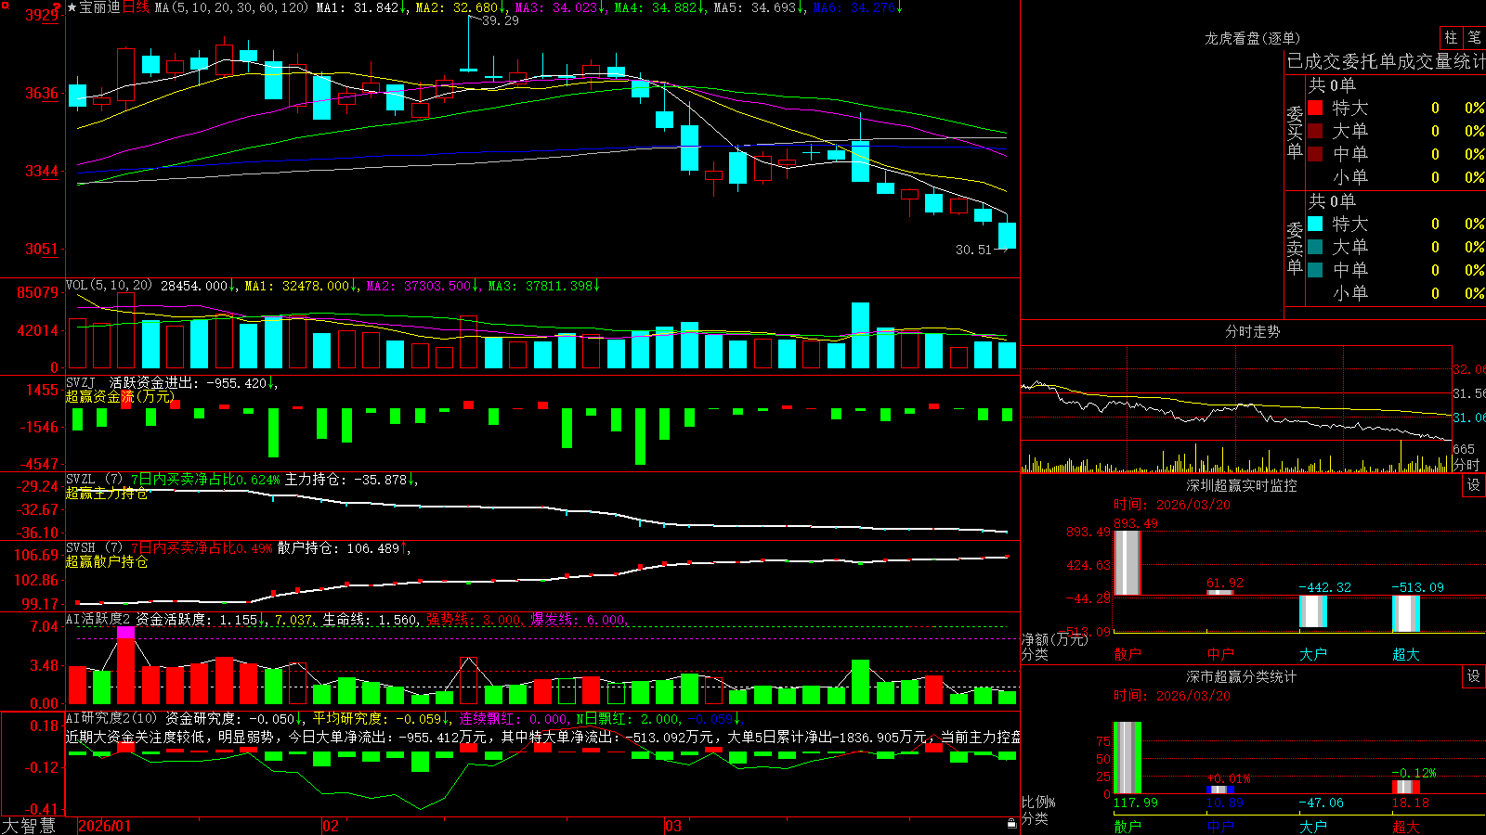Click the 117.99 散户 bar in 分类统计

click(x=1128, y=758)
